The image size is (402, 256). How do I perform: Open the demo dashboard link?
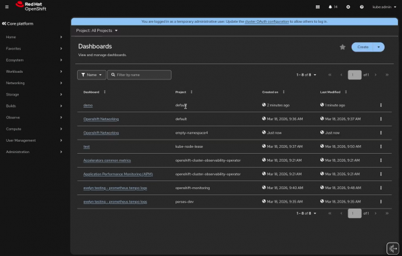click(x=88, y=106)
